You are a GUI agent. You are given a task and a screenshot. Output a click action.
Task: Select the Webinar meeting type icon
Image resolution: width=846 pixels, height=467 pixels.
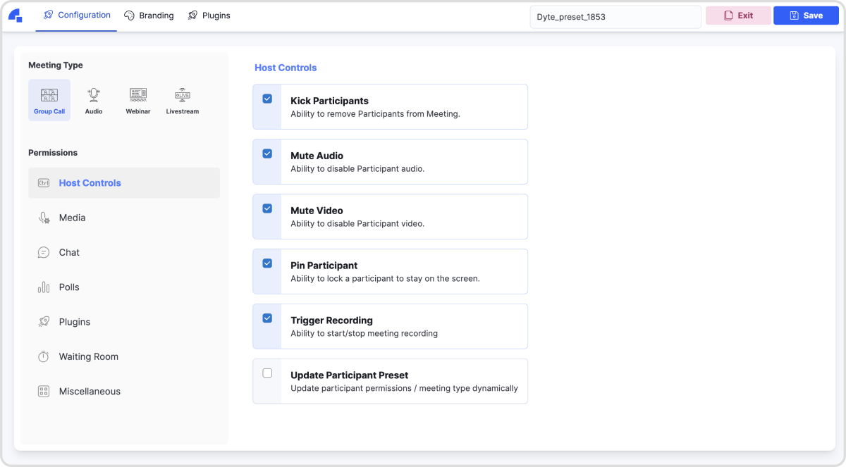click(138, 100)
